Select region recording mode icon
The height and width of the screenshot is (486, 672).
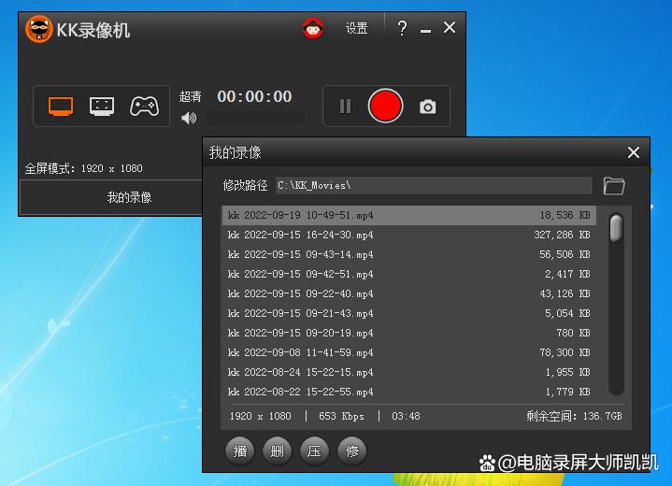point(102,107)
